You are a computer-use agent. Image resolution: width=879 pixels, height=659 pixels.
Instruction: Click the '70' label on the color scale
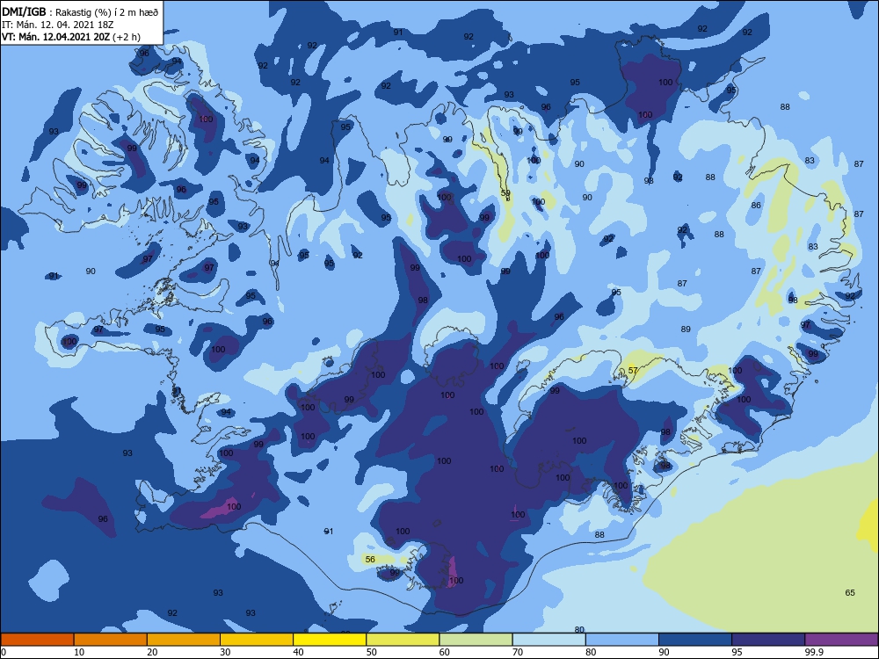pos(518,652)
